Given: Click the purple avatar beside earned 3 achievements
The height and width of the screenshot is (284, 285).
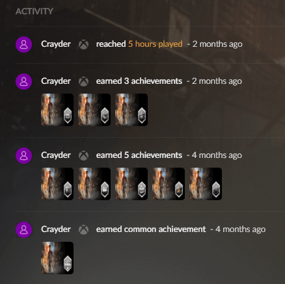Looking at the screenshot, I should [24, 81].
